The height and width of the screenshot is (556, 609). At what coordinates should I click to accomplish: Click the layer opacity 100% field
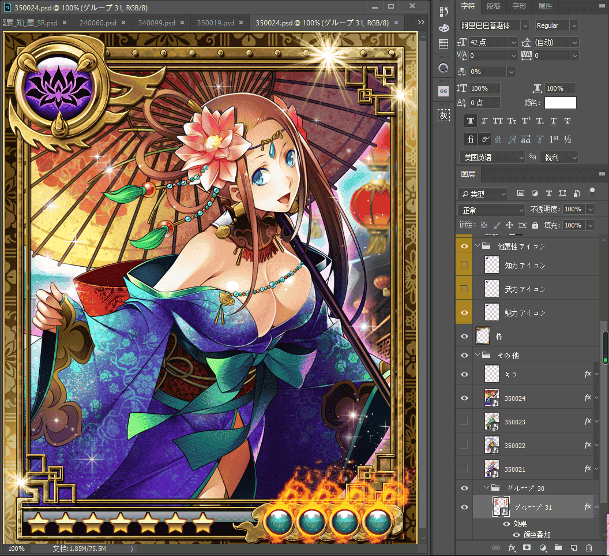(573, 209)
